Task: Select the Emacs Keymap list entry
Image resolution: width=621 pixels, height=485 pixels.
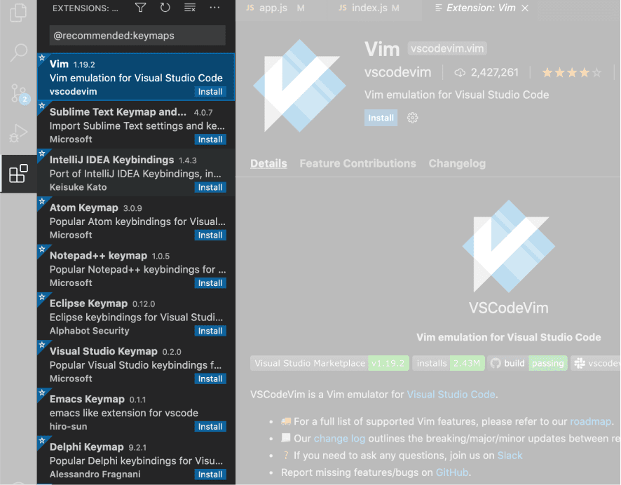Action: tap(136, 412)
